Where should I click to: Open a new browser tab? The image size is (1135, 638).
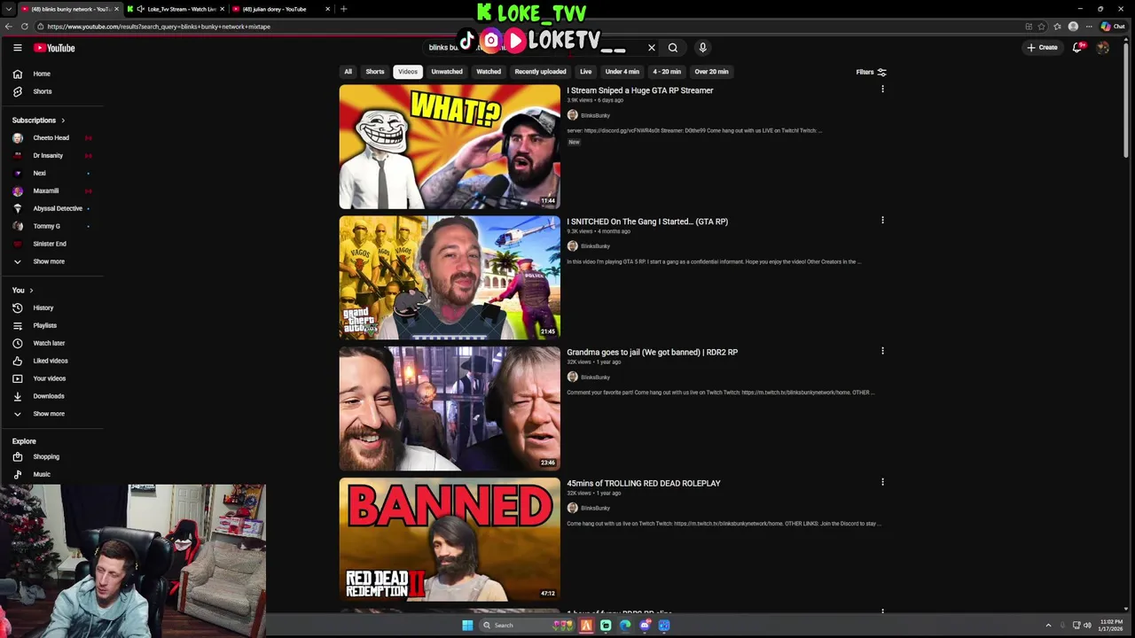tap(343, 9)
